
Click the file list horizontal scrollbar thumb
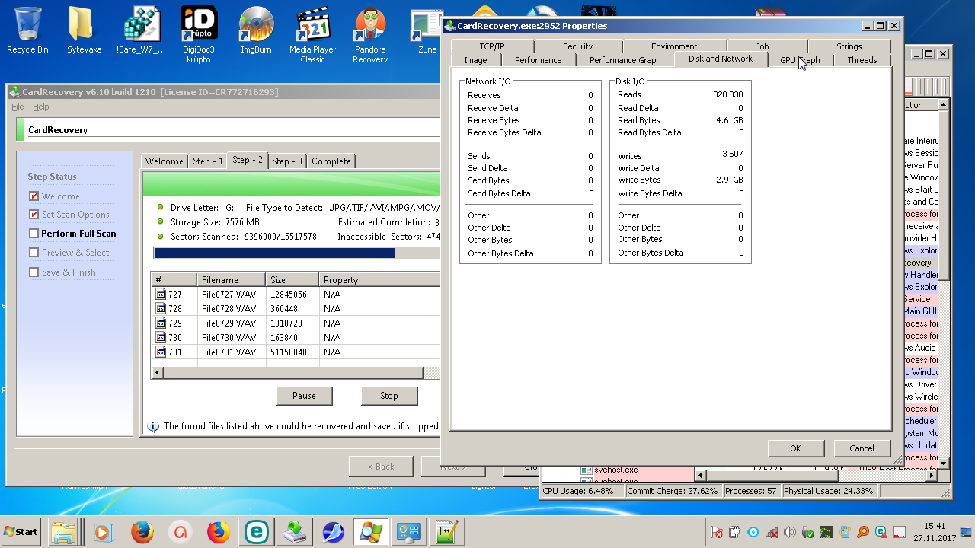[x=293, y=373]
